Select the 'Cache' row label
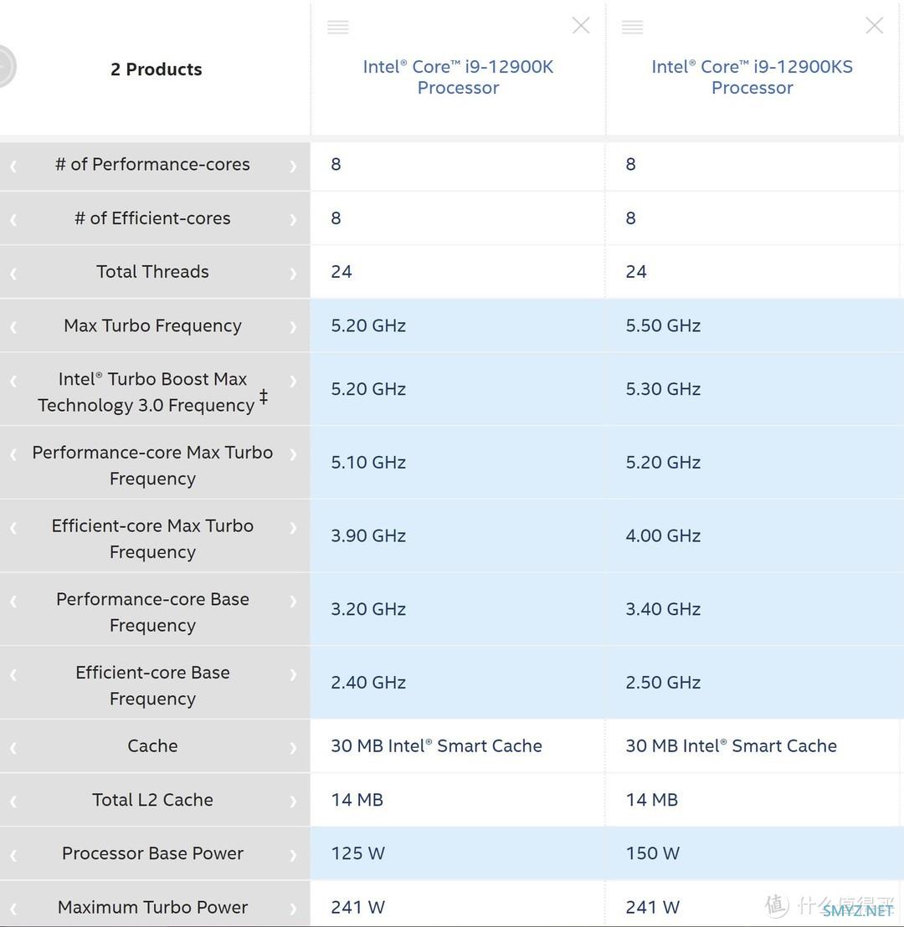The width and height of the screenshot is (904, 927). (x=152, y=746)
